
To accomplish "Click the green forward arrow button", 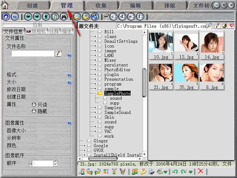I will click(37, 17).
